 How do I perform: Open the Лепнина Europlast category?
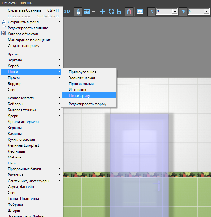click(32, 145)
